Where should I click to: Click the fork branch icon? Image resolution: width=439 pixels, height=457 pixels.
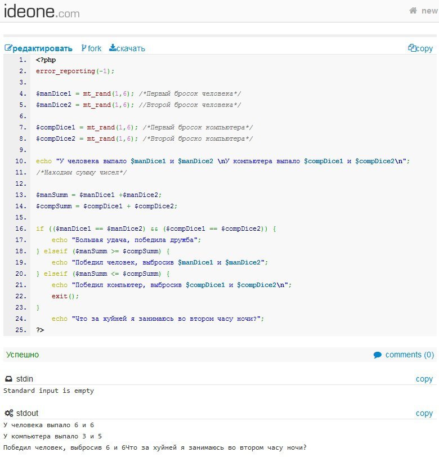(84, 48)
